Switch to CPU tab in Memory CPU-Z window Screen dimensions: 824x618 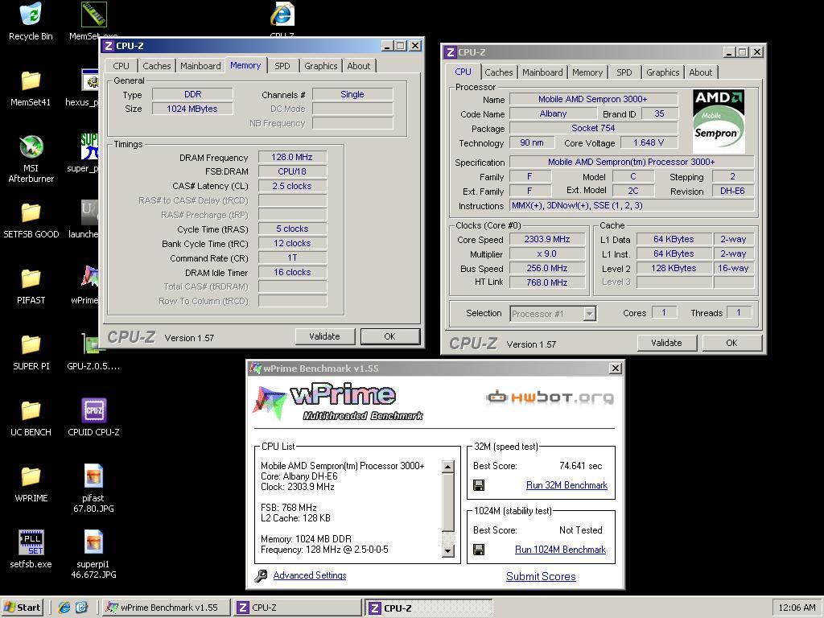pyautogui.click(x=121, y=66)
